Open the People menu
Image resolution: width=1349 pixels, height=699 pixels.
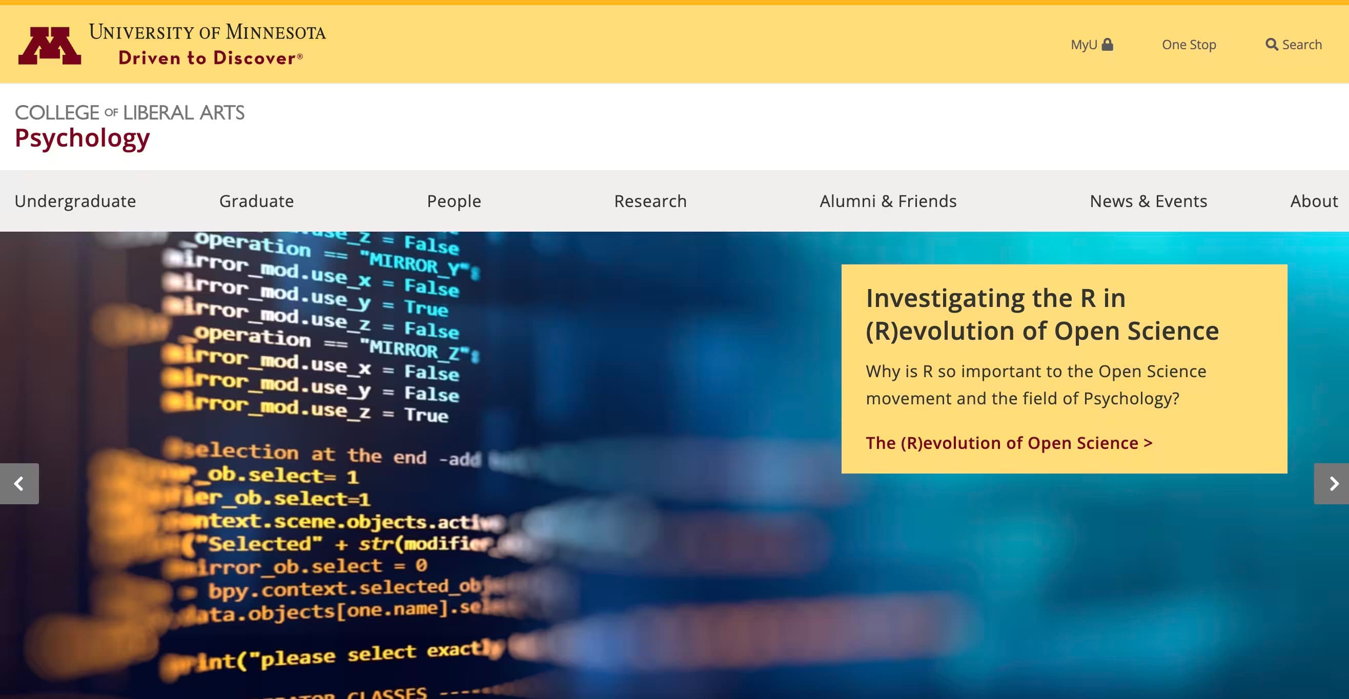pos(454,201)
